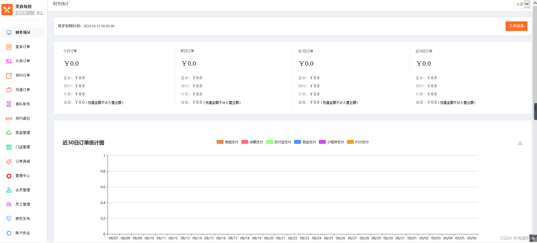The image size is (537, 243).
Task: Click the 近7日订单 card title
Action: point(306,51)
